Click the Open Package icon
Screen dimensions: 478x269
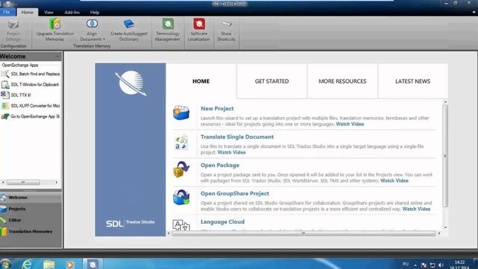coord(181,169)
